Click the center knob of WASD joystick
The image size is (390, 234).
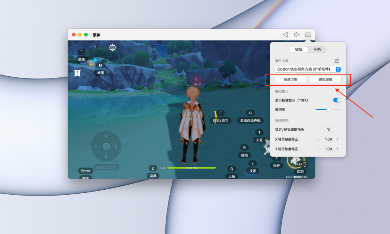pyautogui.click(x=106, y=146)
